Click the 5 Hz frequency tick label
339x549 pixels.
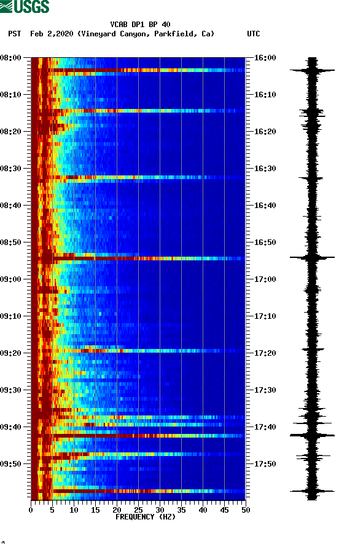[x=52, y=510]
